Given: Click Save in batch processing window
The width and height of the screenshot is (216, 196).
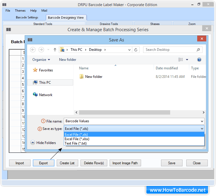Looking at the screenshot, I should 172,163.
